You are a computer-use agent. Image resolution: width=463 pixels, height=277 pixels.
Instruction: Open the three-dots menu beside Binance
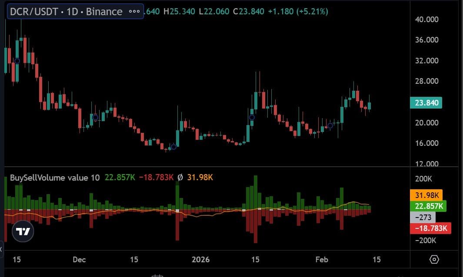134,11
